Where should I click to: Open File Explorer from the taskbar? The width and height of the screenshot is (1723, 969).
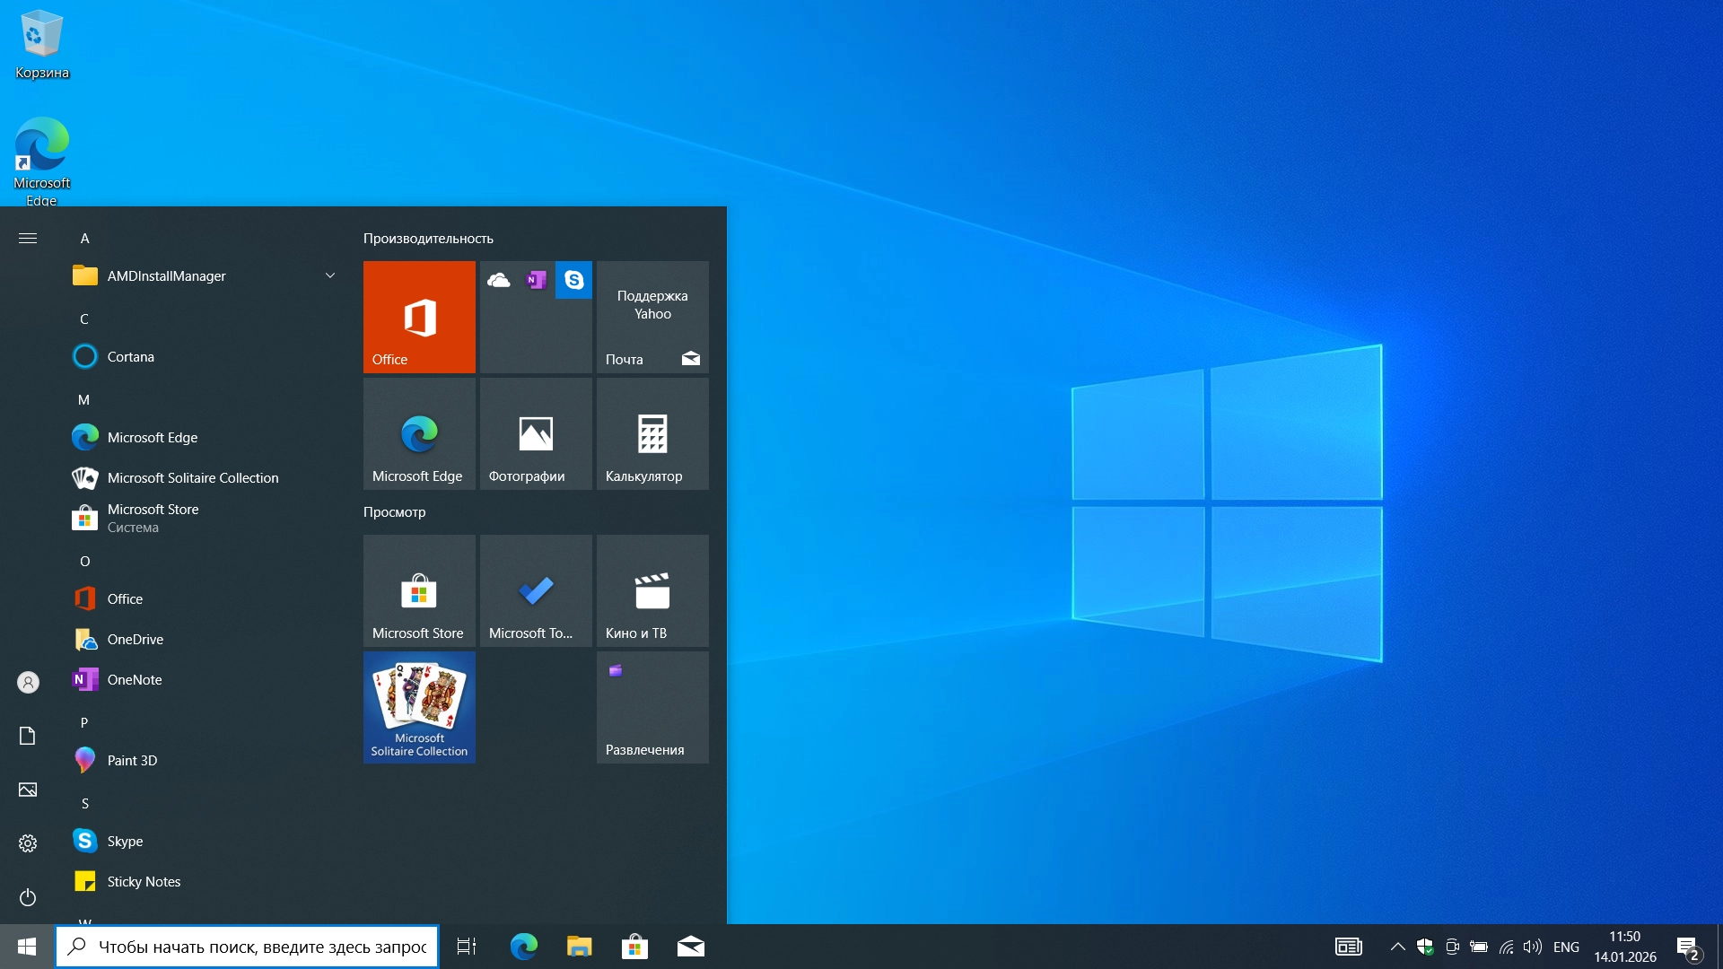point(579,946)
